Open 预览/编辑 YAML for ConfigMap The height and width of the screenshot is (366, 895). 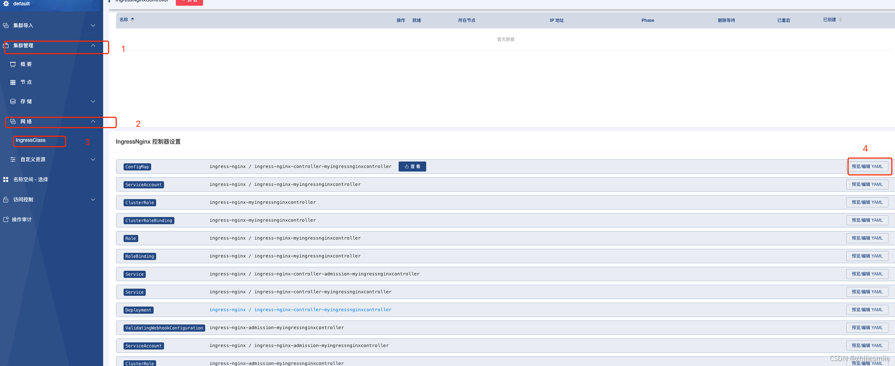coord(867,167)
